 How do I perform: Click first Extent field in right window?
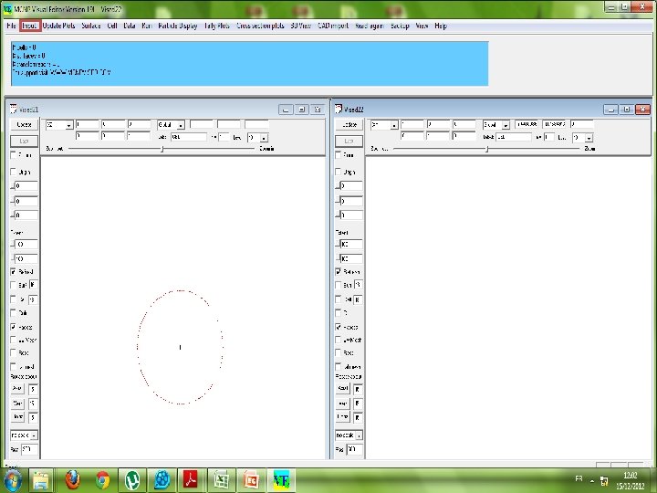pyautogui.click(x=352, y=244)
